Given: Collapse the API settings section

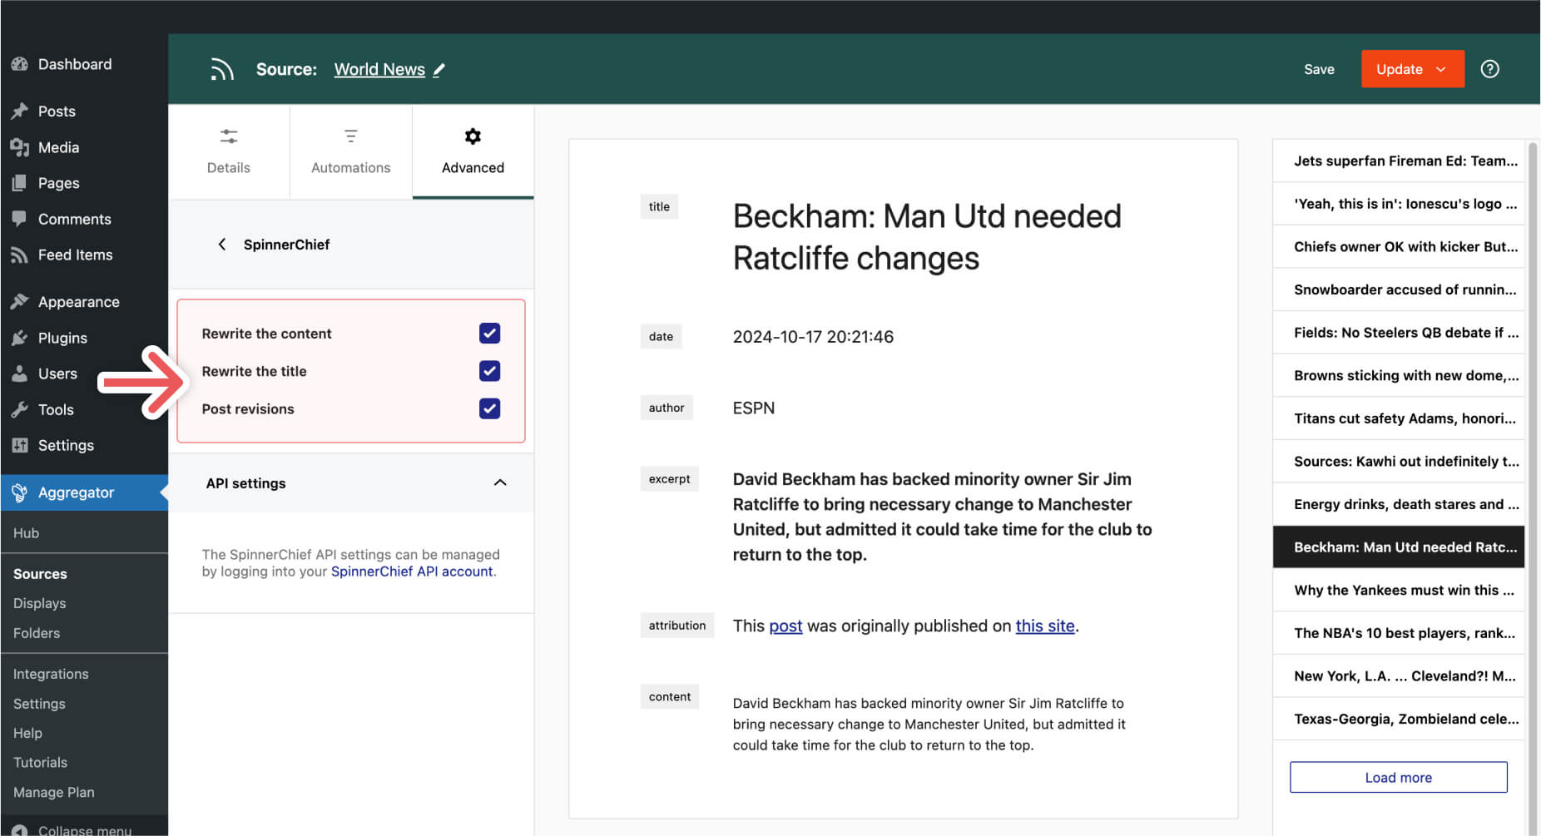Looking at the screenshot, I should click(500, 482).
